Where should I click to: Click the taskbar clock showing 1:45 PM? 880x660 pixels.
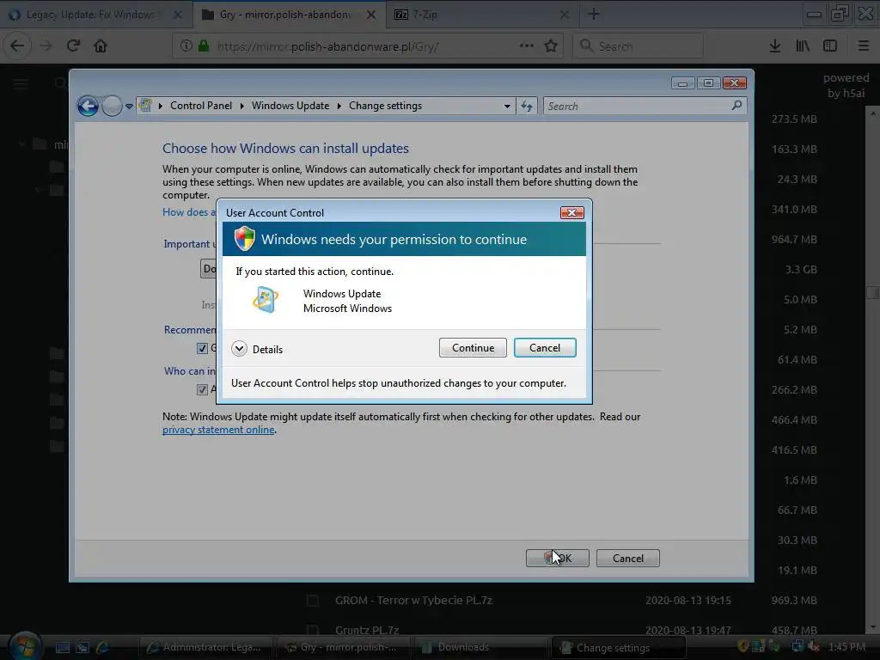pyautogui.click(x=846, y=647)
